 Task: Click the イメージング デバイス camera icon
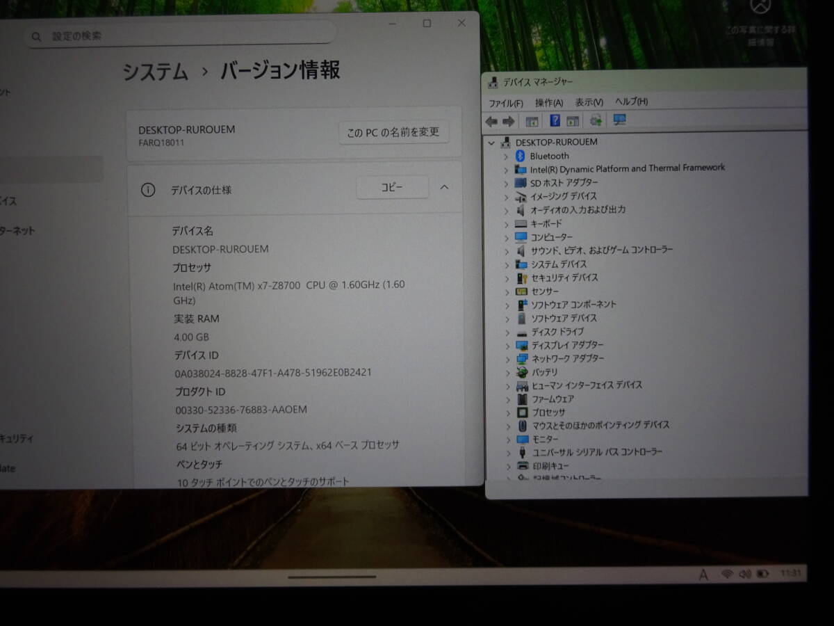pos(521,197)
